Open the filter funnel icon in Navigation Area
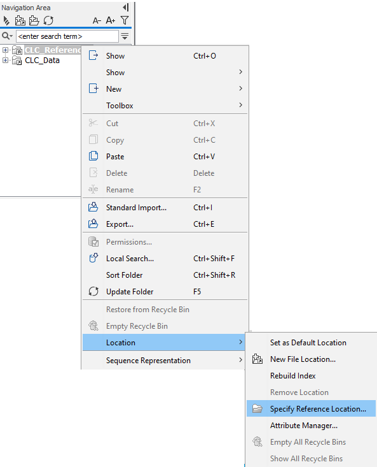 pyautogui.click(x=125, y=20)
